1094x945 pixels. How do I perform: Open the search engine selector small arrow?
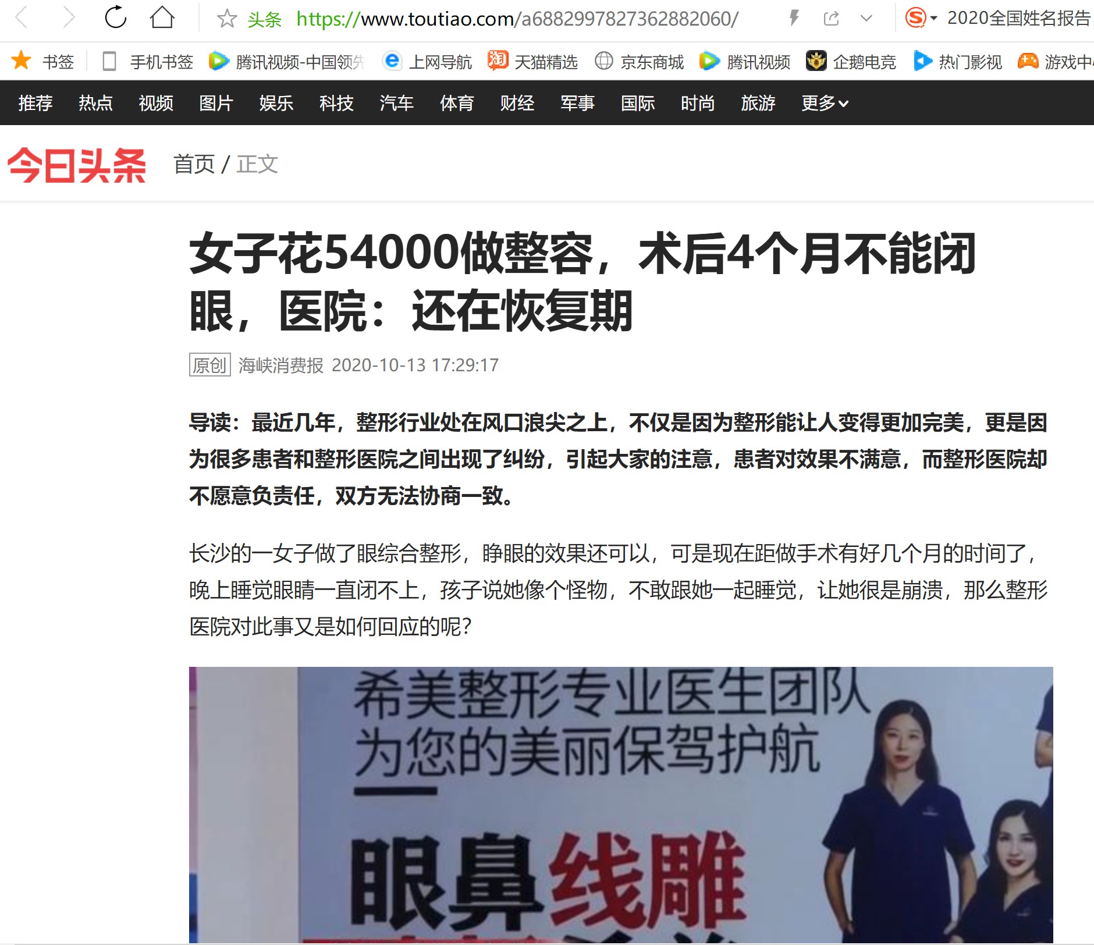click(x=934, y=19)
